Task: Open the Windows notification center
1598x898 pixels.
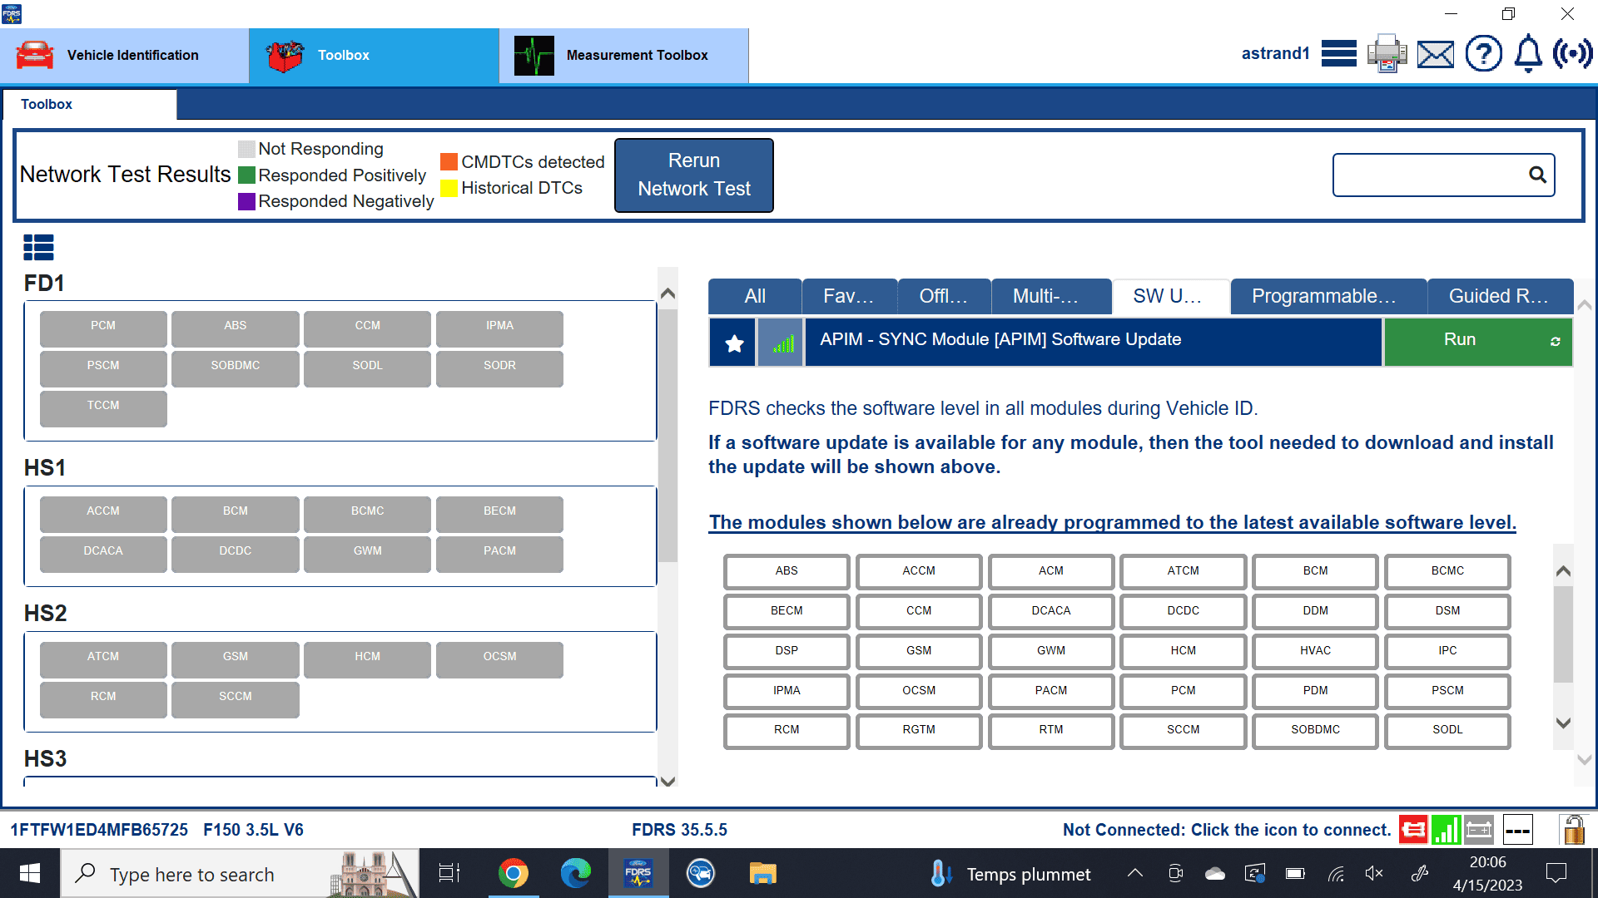Action: click(1556, 873)
